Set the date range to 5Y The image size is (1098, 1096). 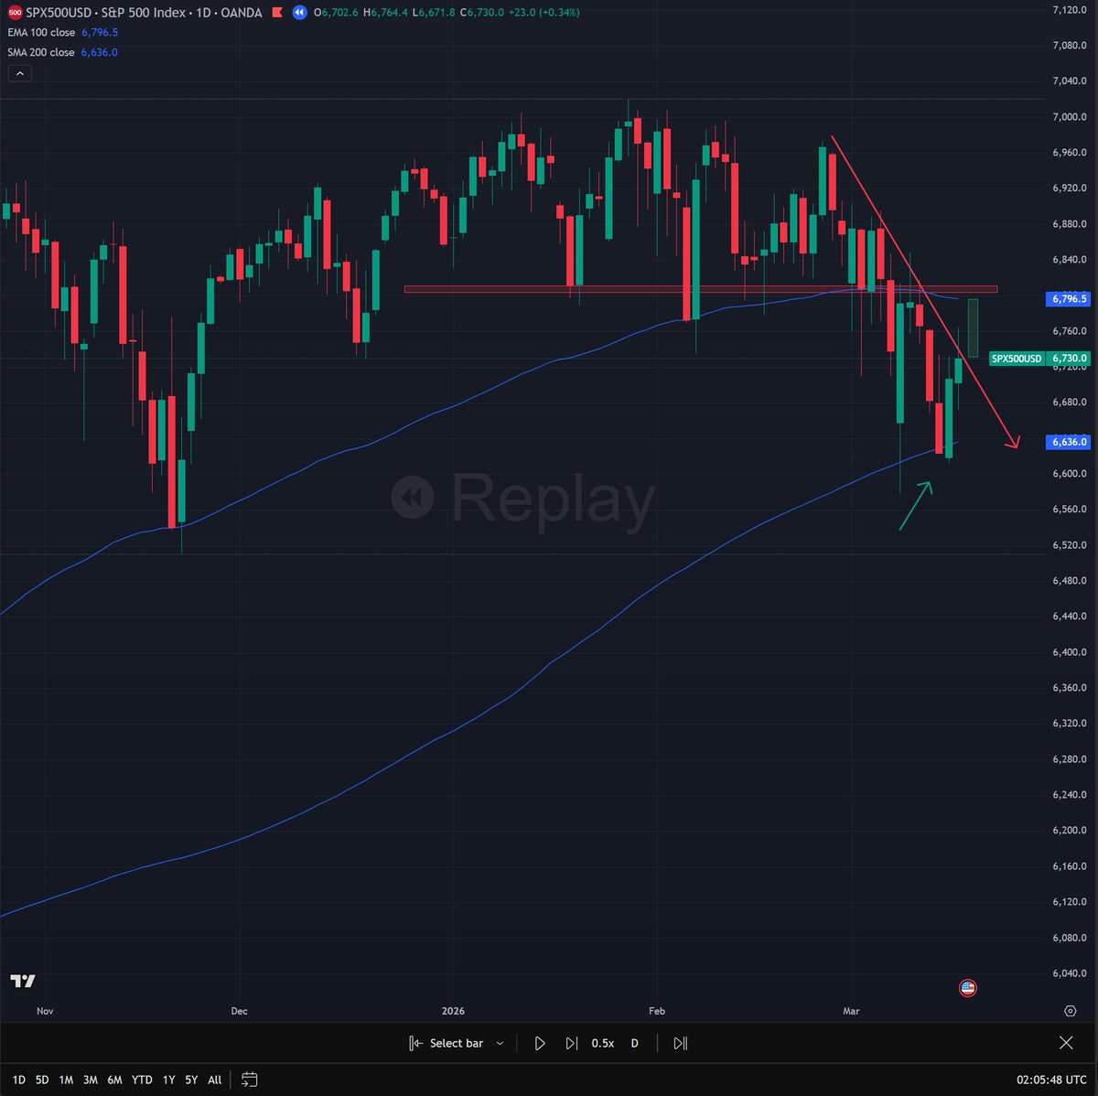[x=191, y=1080]
